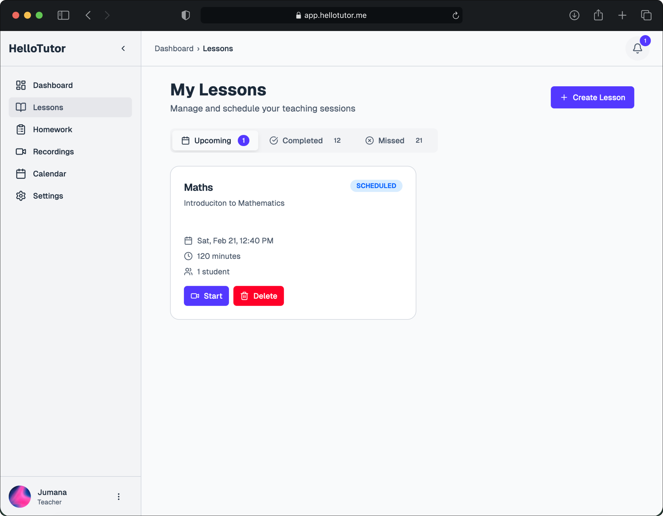This screenshot has width=663, height=516.
Task: Delete the Maths lesson
Action: (x=258, y=296)
